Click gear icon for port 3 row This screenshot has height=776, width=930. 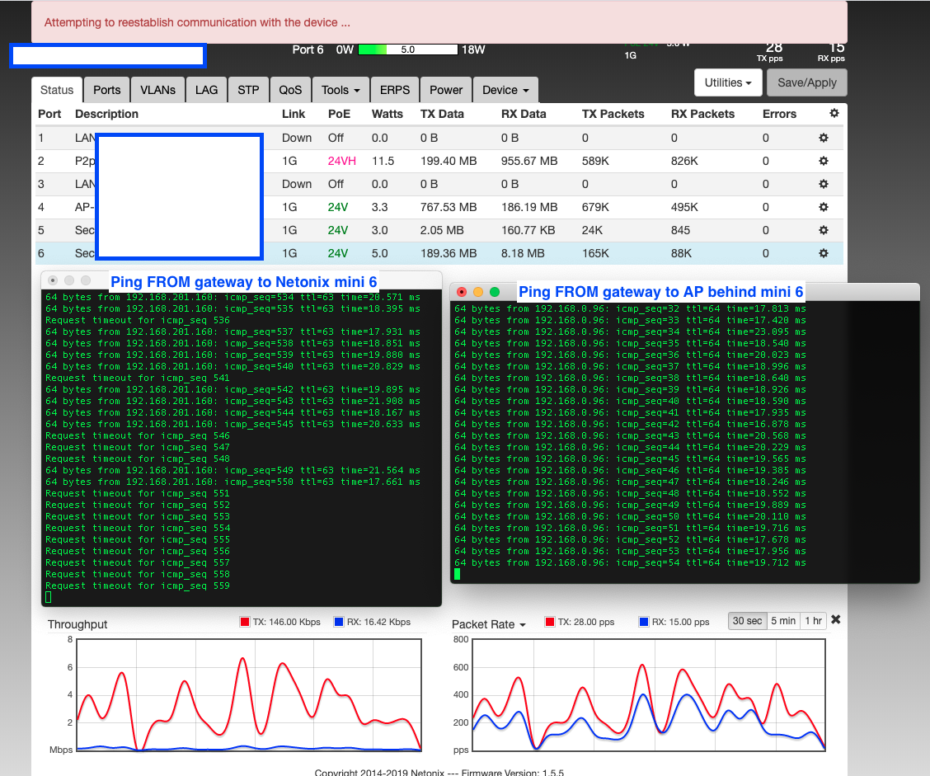[x=823, y=184]
